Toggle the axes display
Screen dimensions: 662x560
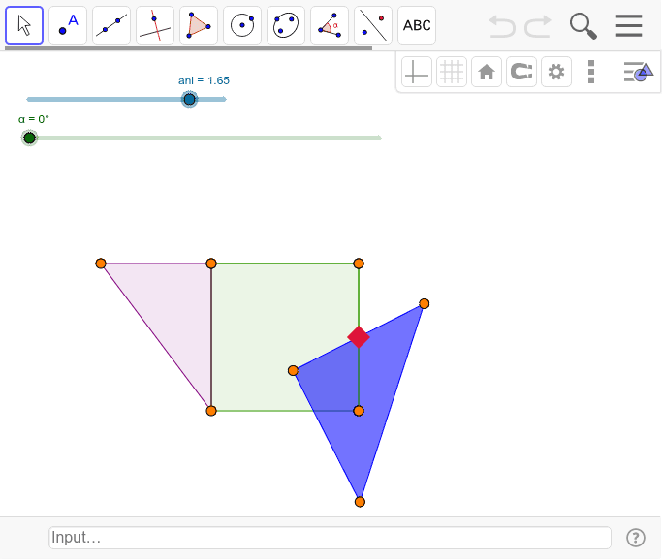pyautogui.click(x=417, y=72)
